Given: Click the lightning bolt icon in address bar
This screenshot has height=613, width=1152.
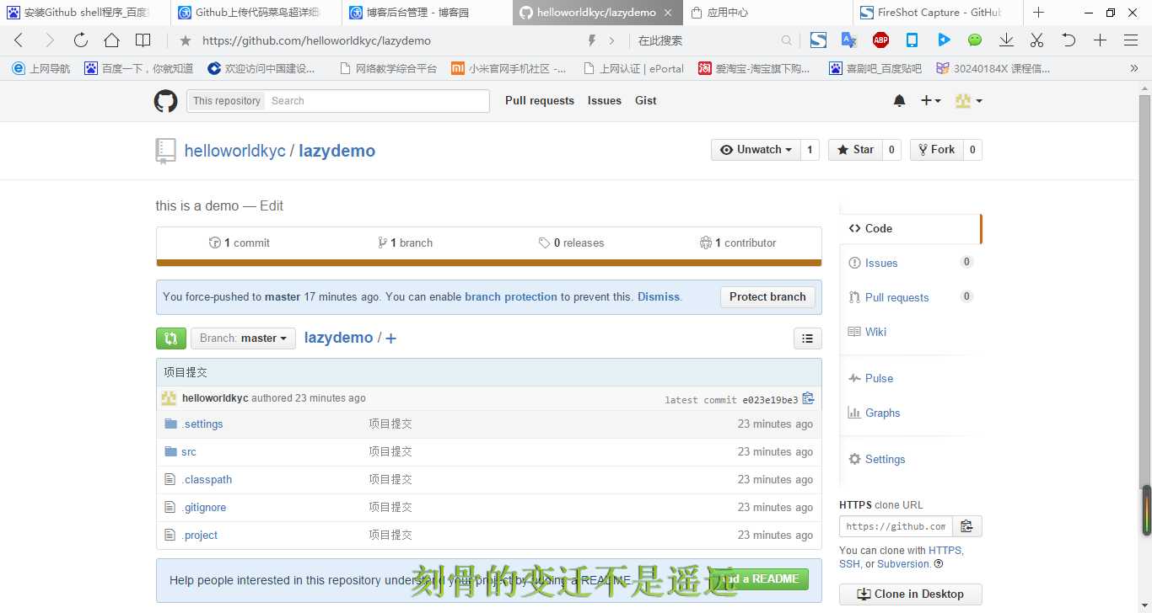Looking at the screenshot, I should pos(591,40).
